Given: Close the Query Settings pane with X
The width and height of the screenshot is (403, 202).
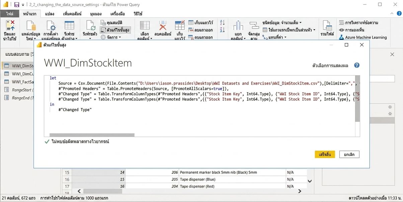Looking at the screenshot, I should [x=392, y=54].
